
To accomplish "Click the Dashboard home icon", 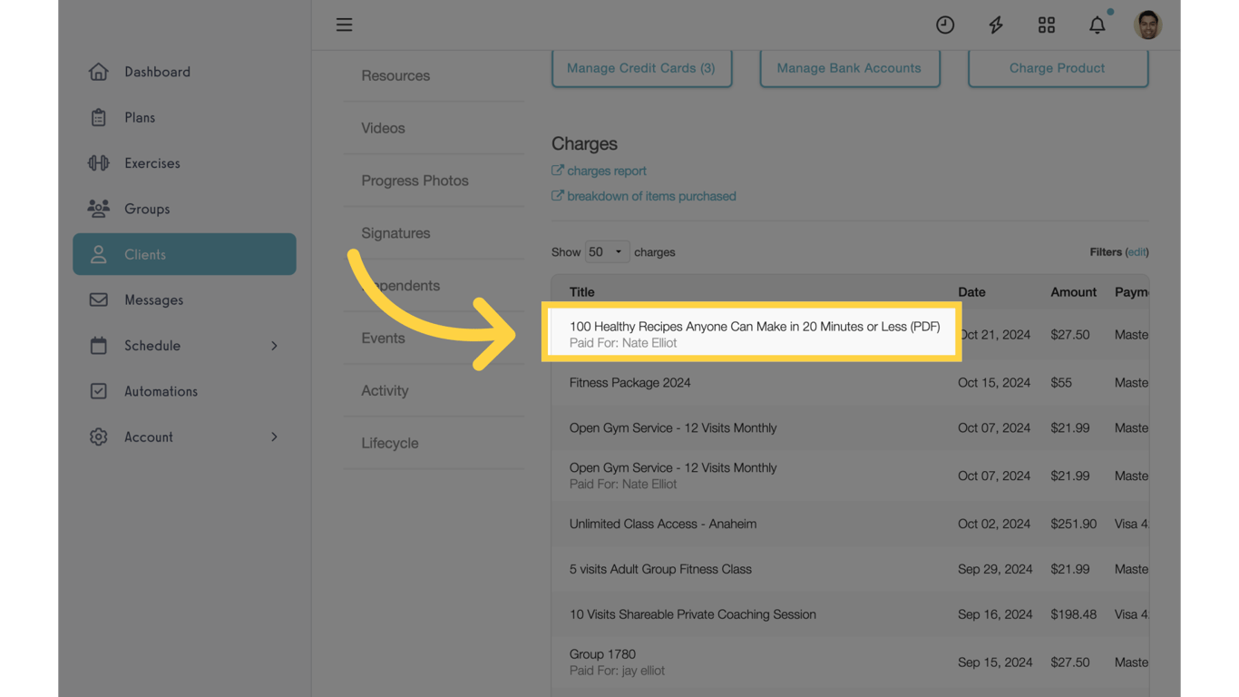I will point(98,72).
